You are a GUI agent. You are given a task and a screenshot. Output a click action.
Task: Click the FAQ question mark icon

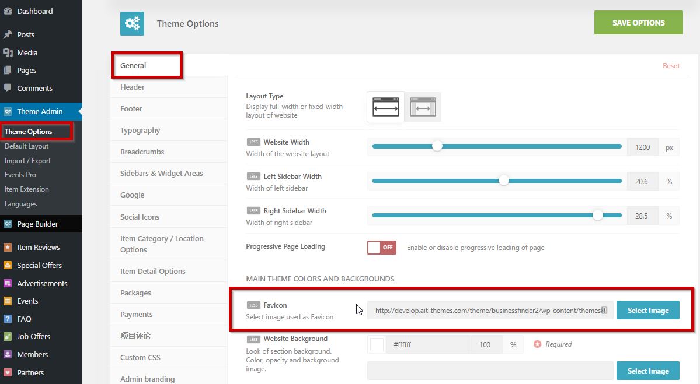8,319
